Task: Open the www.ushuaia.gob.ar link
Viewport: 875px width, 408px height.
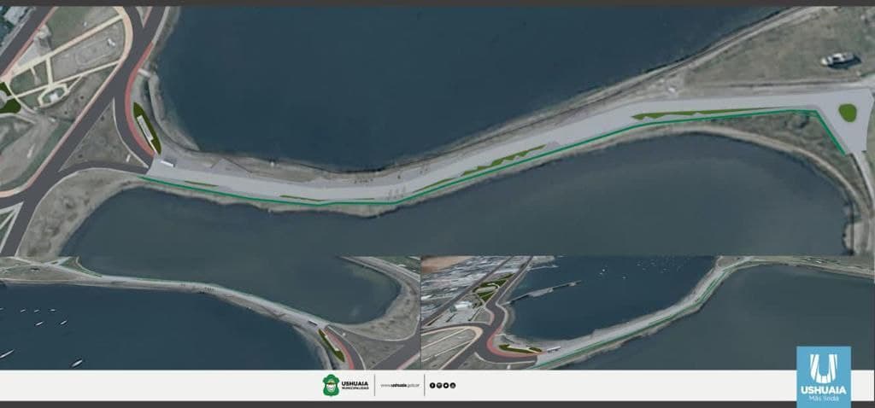Action: (x=399, y=386)
